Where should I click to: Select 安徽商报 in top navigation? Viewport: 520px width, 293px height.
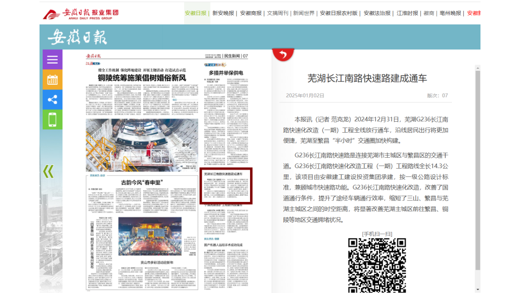pos(251,14)
